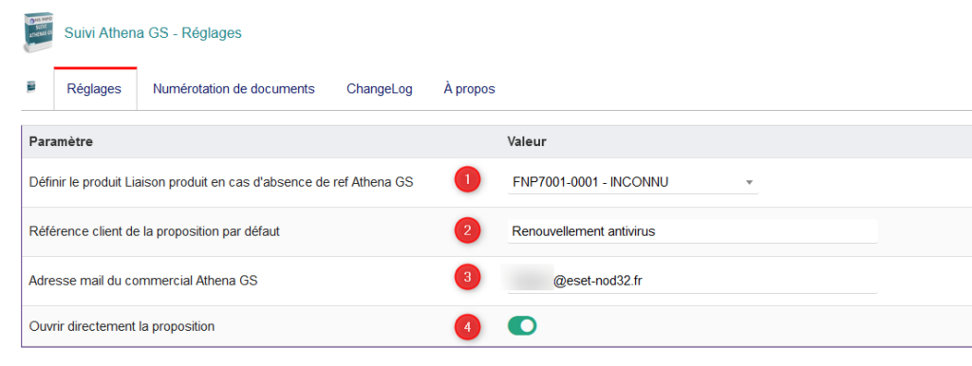This screenshot has height=366, width=972.
Task: Click the Adresse mail du commercial label
Action: tap(143, 281)
